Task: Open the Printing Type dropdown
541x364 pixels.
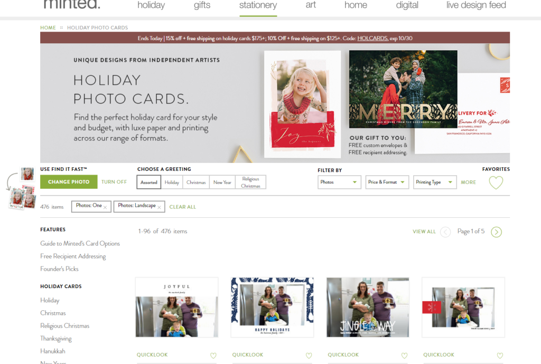Action: tap(435, 182)
